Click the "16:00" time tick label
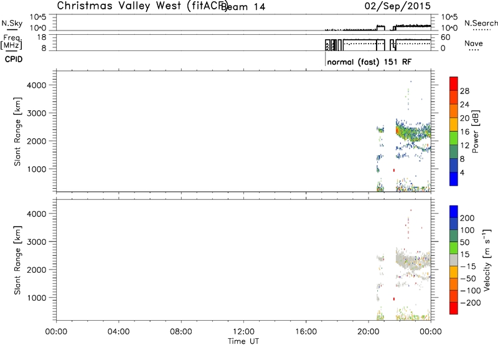Screen dimensions: 498x345 [306, 332]
